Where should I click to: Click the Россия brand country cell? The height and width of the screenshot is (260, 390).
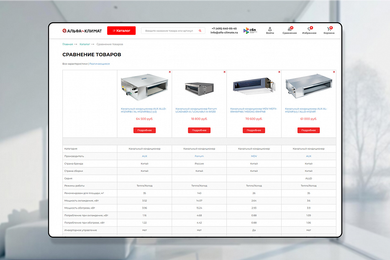(199, 163)
